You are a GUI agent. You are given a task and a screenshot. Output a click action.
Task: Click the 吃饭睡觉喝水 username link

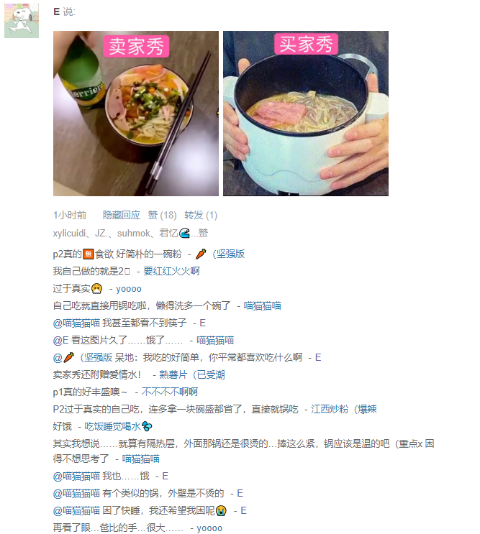click(x=118, y=426)
